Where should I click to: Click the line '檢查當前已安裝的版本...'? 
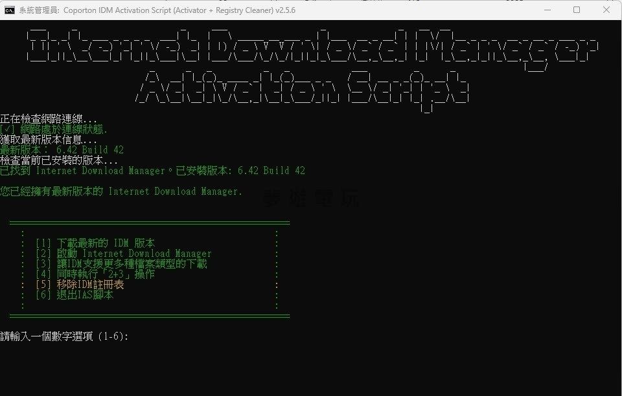pyautogui.click(x=59, y=160)
